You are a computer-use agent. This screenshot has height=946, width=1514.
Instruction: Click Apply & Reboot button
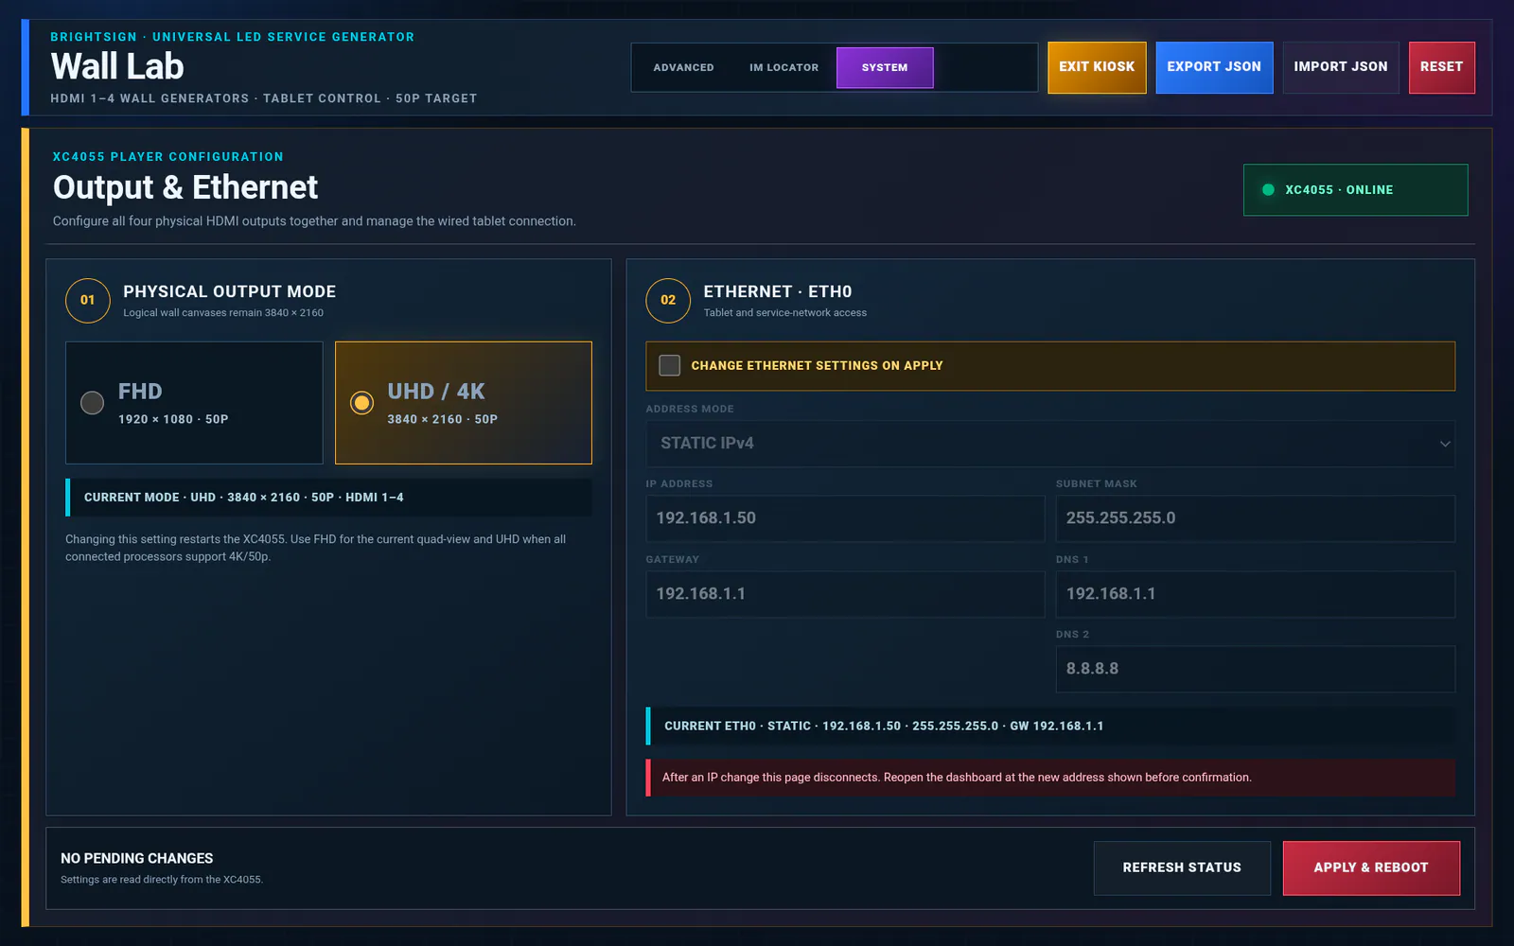pos(1371,867)
